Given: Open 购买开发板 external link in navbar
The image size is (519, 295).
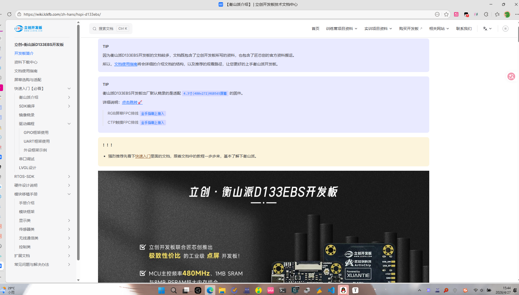Looking at the screenshot, I should click(411, 29).
